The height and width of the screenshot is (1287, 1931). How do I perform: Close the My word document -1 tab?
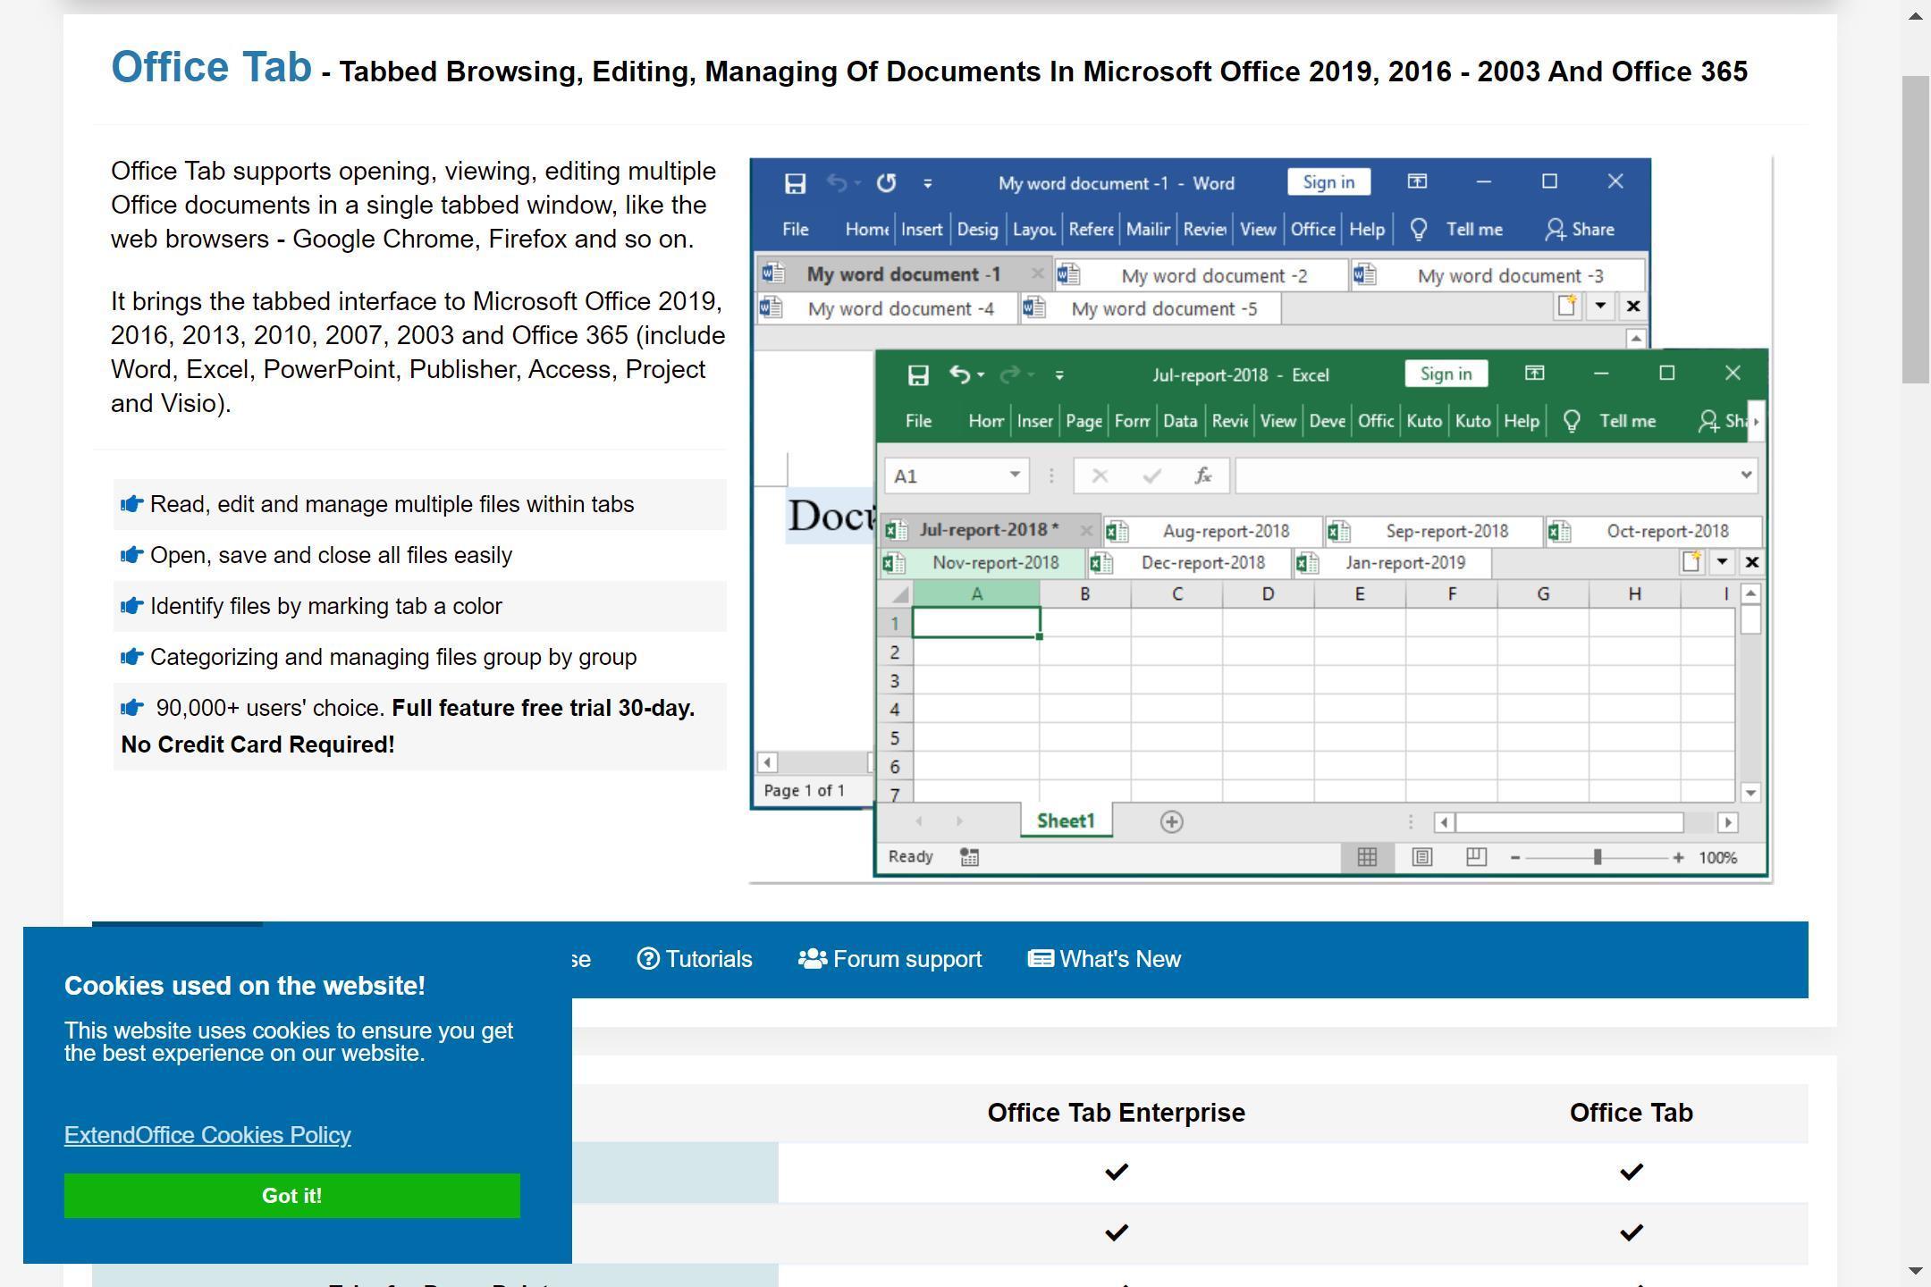[1037, 273]
